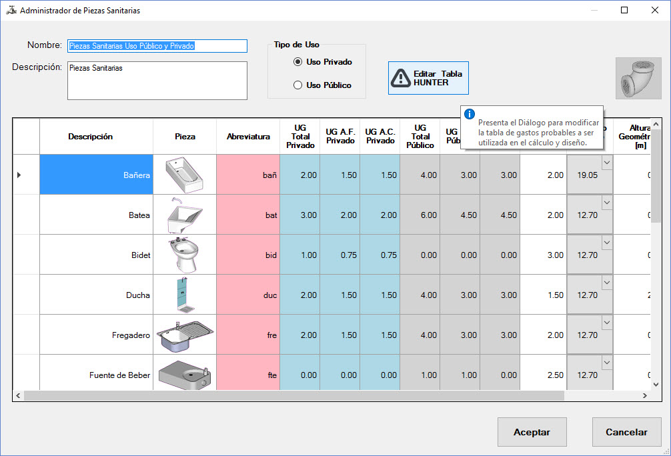The width and height of the screenshot is (671, 456).
Task: Select the Fregadero kitchen sink image
Action: pos(185,335)
